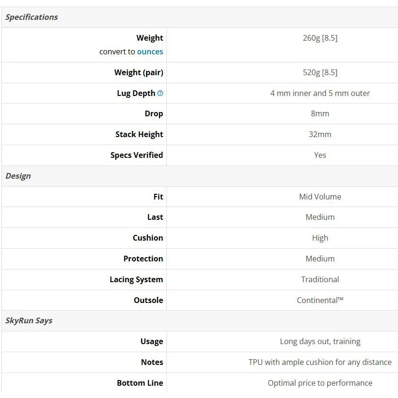Click the Specs Verified Yes value
Screen dimensions: 398x398
point(320,155)
